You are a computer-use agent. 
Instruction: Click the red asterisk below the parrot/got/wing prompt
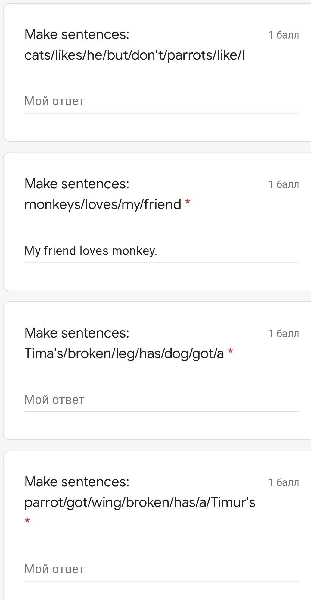click(x=27, y=521)
